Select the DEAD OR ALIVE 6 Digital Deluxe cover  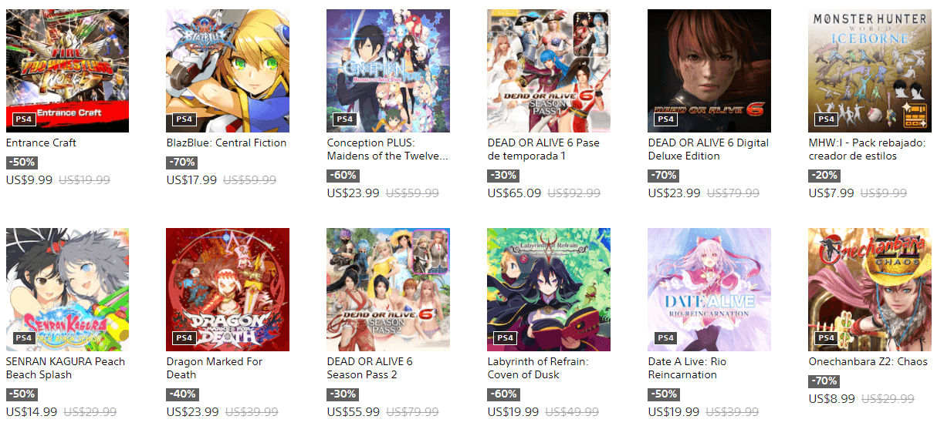(x=709, y=71)
